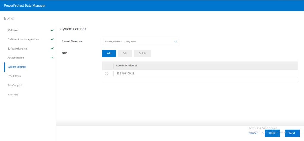Viewport: 304px width, 141px height.
Task: Click the Delete NTP button
Action: (142, 53)
